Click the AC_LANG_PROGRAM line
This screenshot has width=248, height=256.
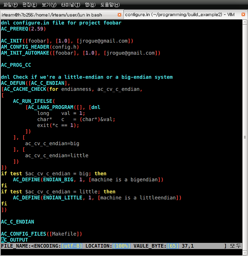point(63,107)
